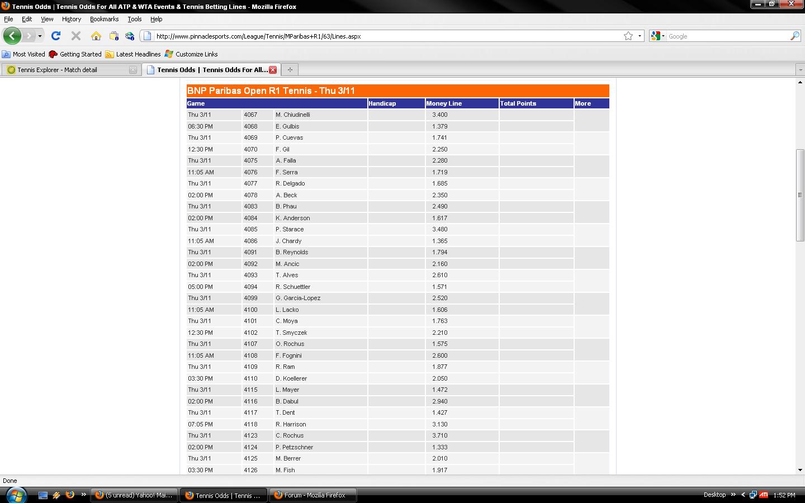This screenshot has height=503, width=805.
Task: Click the Stop loading X icon
Action: [x=76, y=36]
